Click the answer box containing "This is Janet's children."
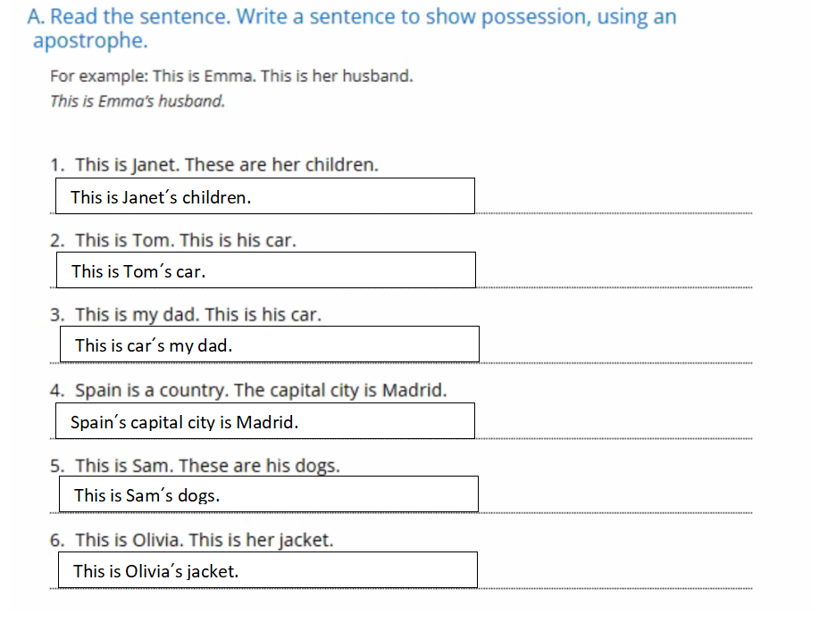 (264, 196)
